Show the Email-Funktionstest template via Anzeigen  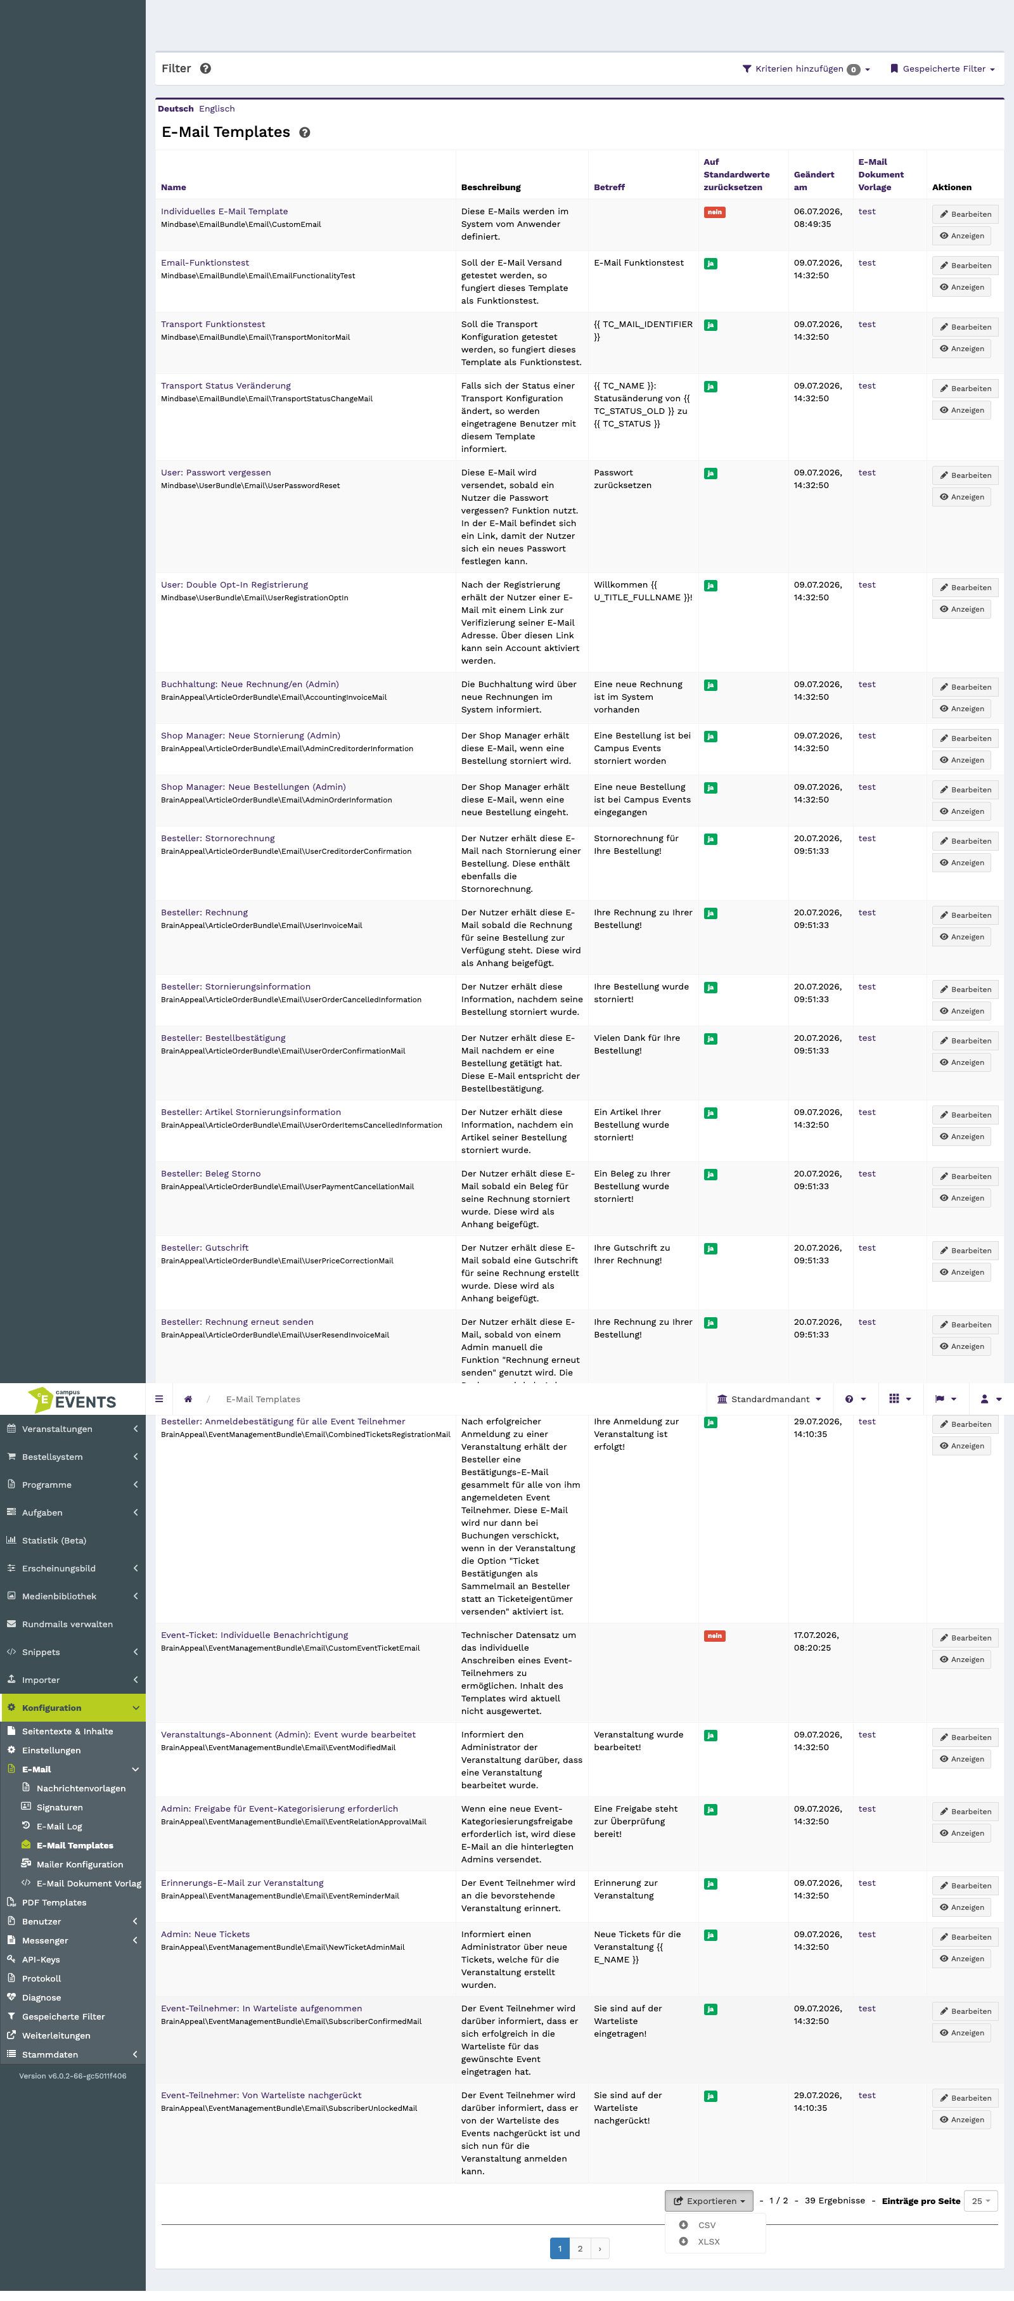(x=961, y=288)
